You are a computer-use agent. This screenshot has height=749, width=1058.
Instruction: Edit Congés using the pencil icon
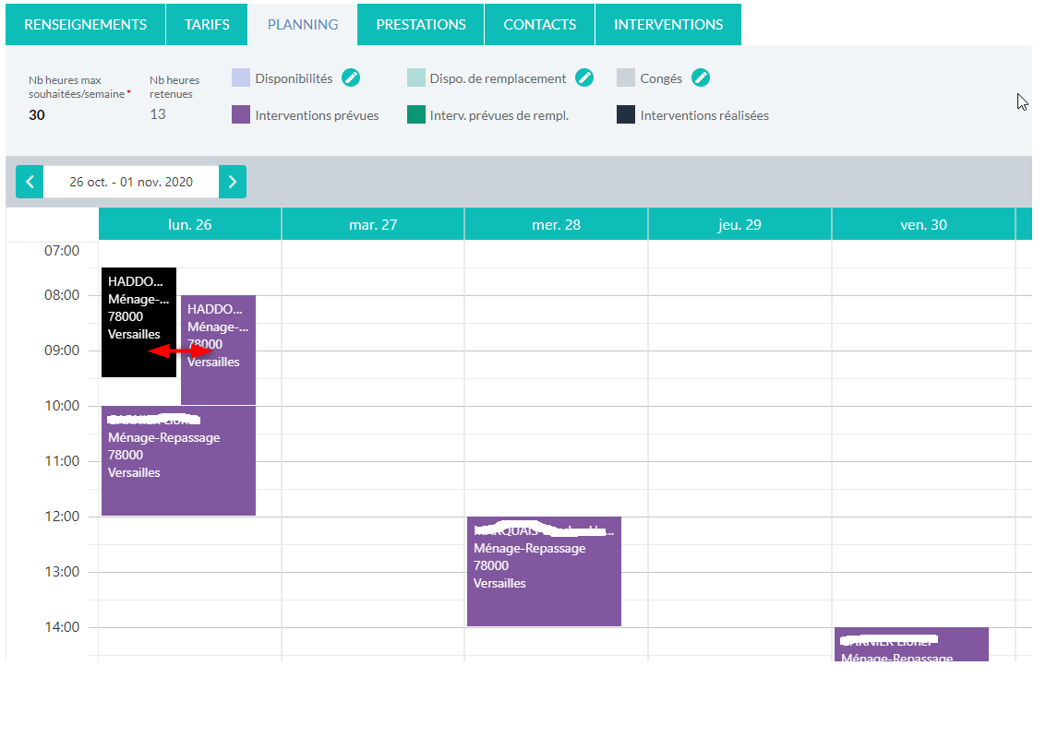[x=701, y=78]
